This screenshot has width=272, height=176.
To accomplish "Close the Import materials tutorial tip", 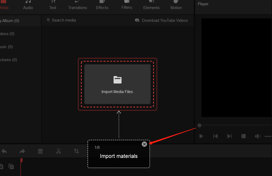I will pyautogui.click(x=144, y=144).
